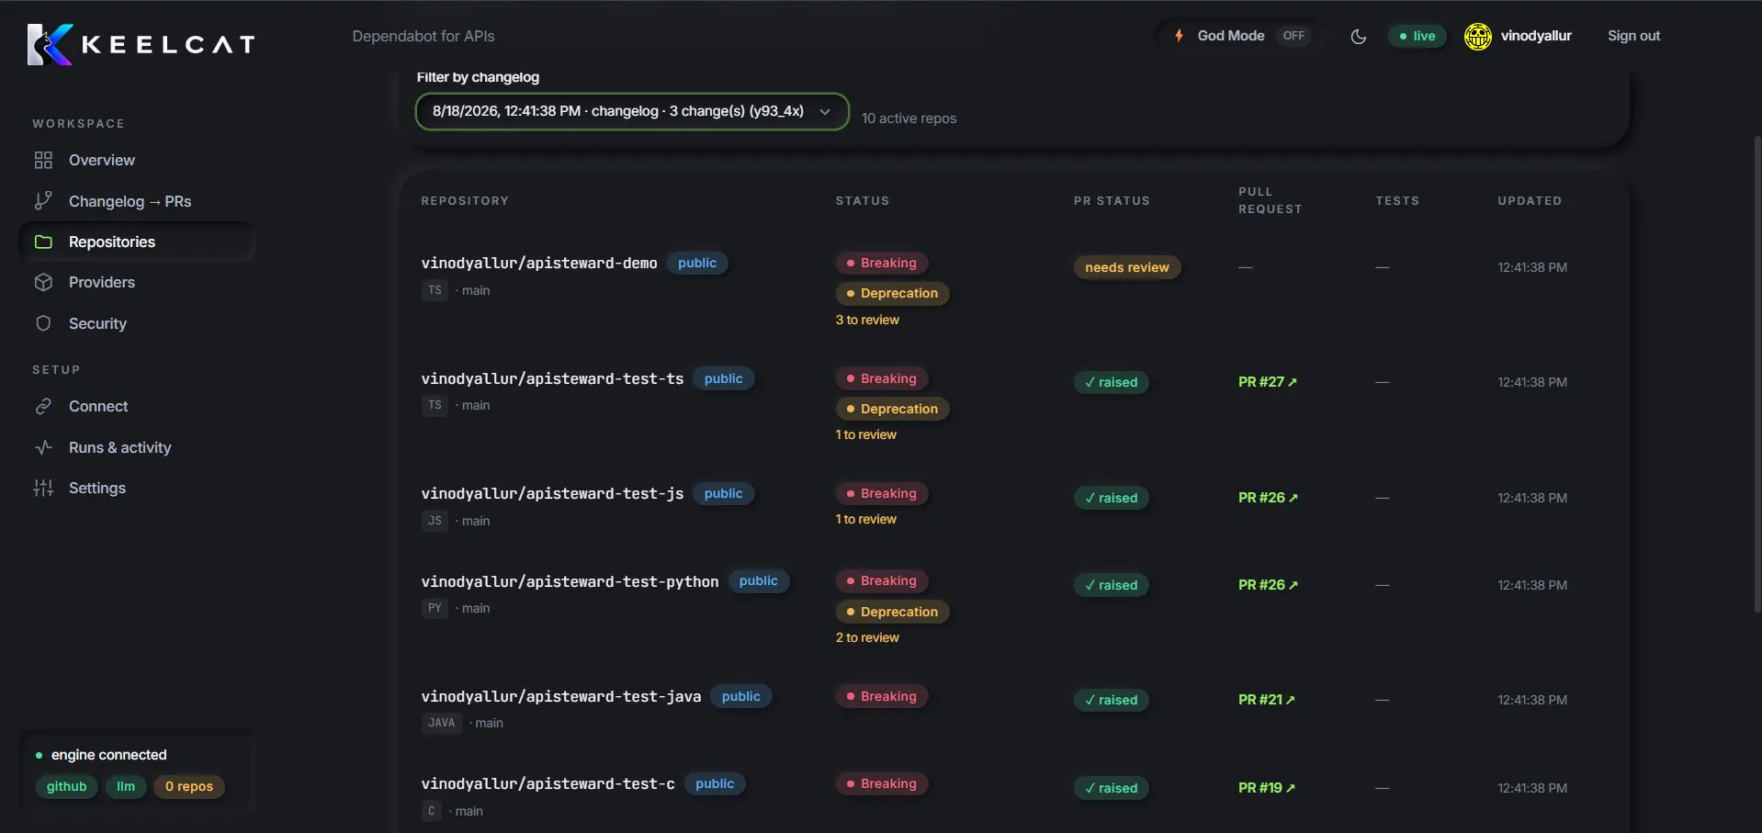1762x833 pixels.
Task: Click the page vertical scrollbar
Action: pos(1757,374)
